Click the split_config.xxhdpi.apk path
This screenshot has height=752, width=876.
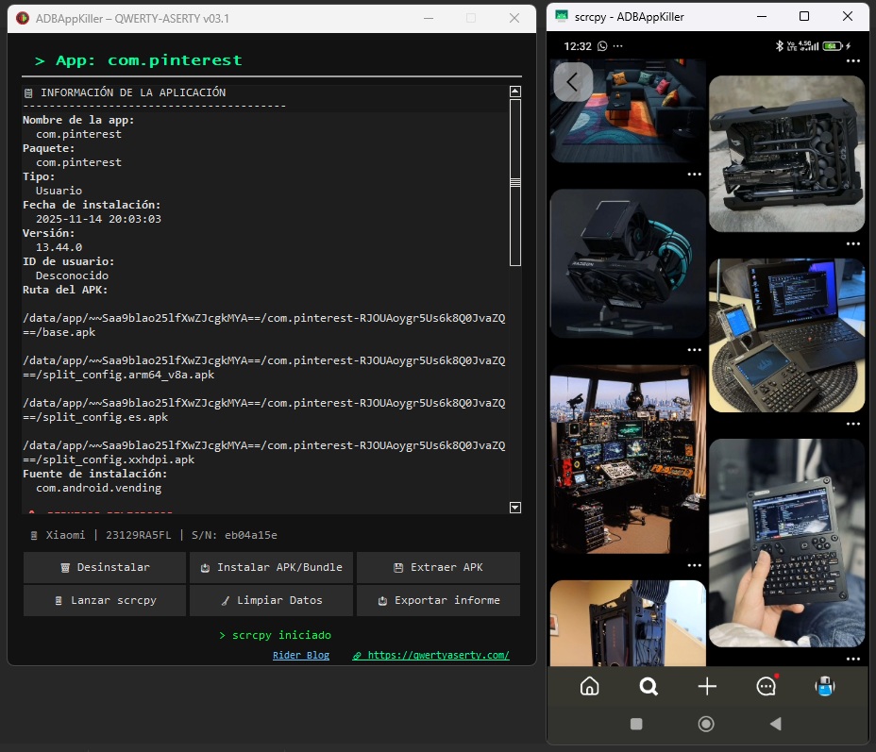tap(263, 452)
